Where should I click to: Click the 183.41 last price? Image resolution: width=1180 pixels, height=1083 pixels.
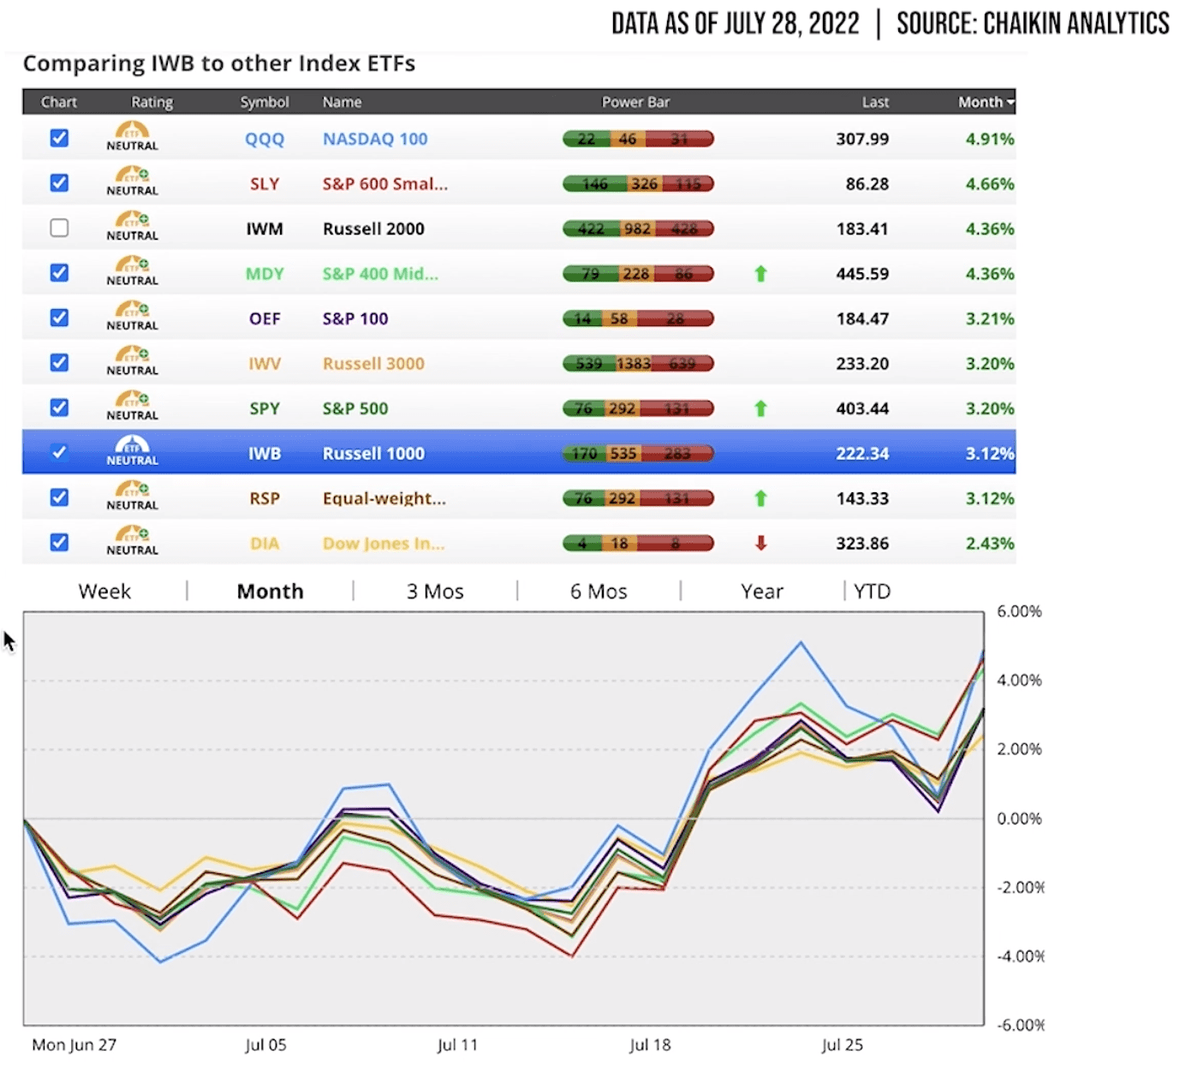coord(862,229)
